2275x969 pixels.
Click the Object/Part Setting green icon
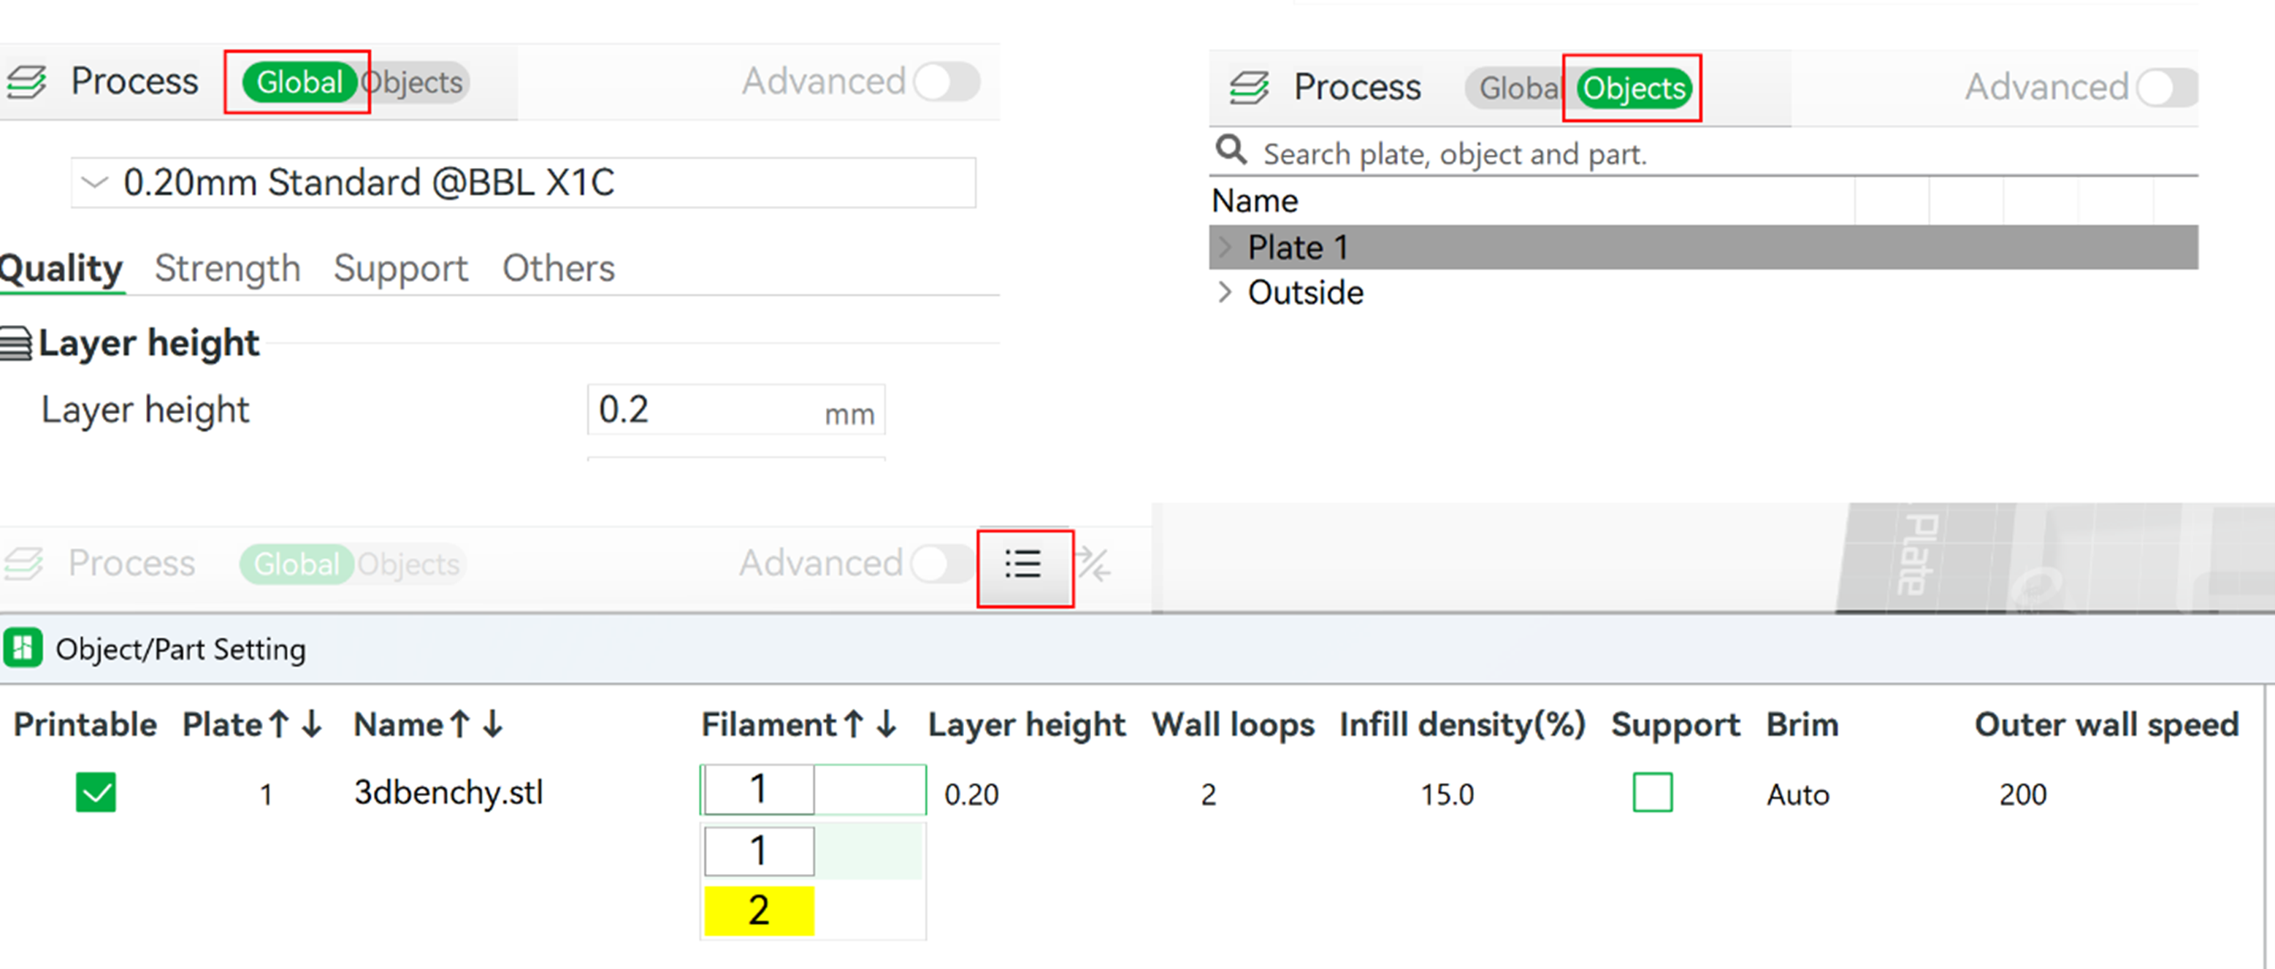pyautogui.click(x=23, y=648)
